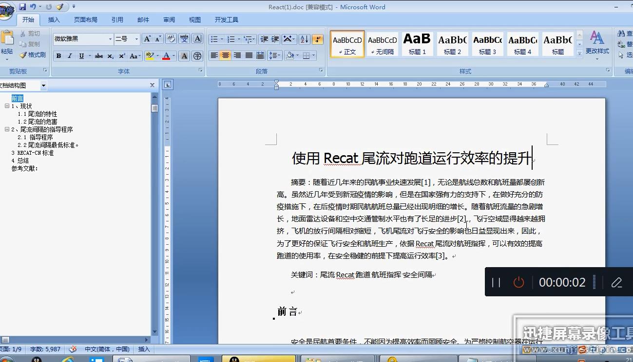633x362 pixels.
Task: Click the proofing errors icon in status bar
Action: [x=73, y=349]
